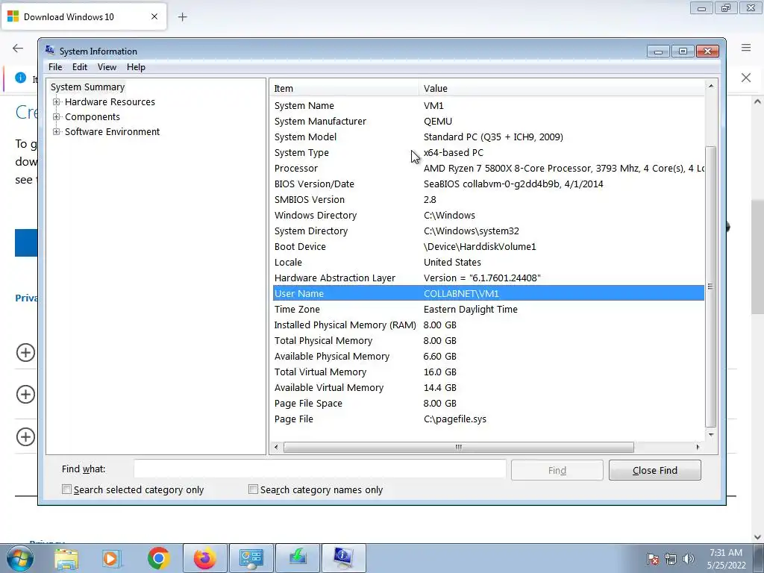Select the System Manufacturer row
Viewport: 764px width, 573px height.
(x=488, y=122)
